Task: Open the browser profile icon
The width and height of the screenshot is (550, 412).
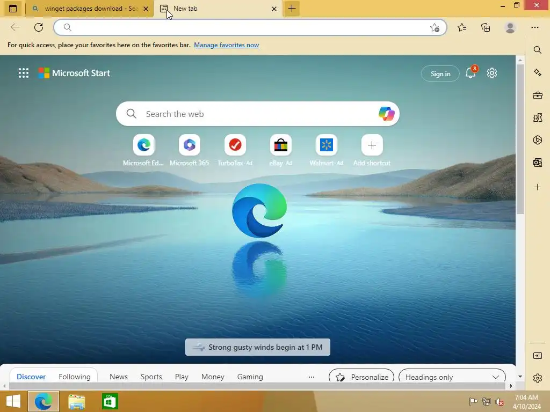Action: pyautogui.click(x=510, y=27)
